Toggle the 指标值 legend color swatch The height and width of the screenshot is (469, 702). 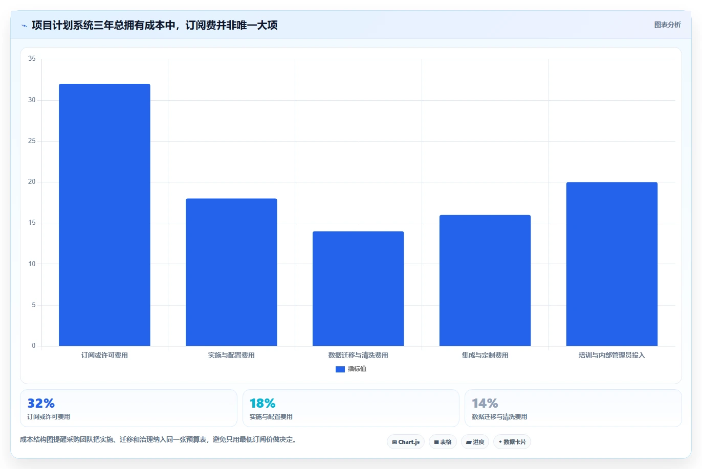click(340, 369)
